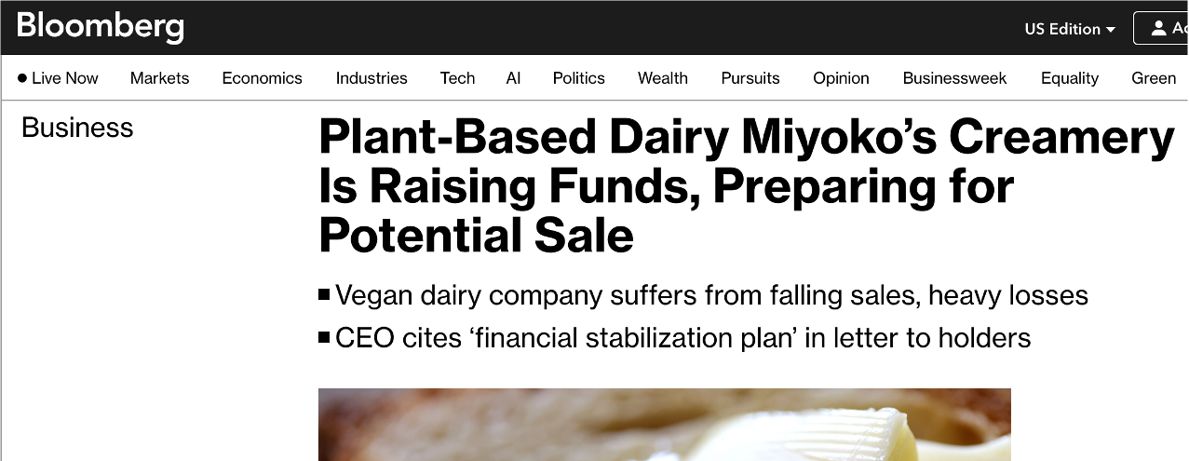
Task: Click the Bloomberg logo
Action: (x=100, y=26)
